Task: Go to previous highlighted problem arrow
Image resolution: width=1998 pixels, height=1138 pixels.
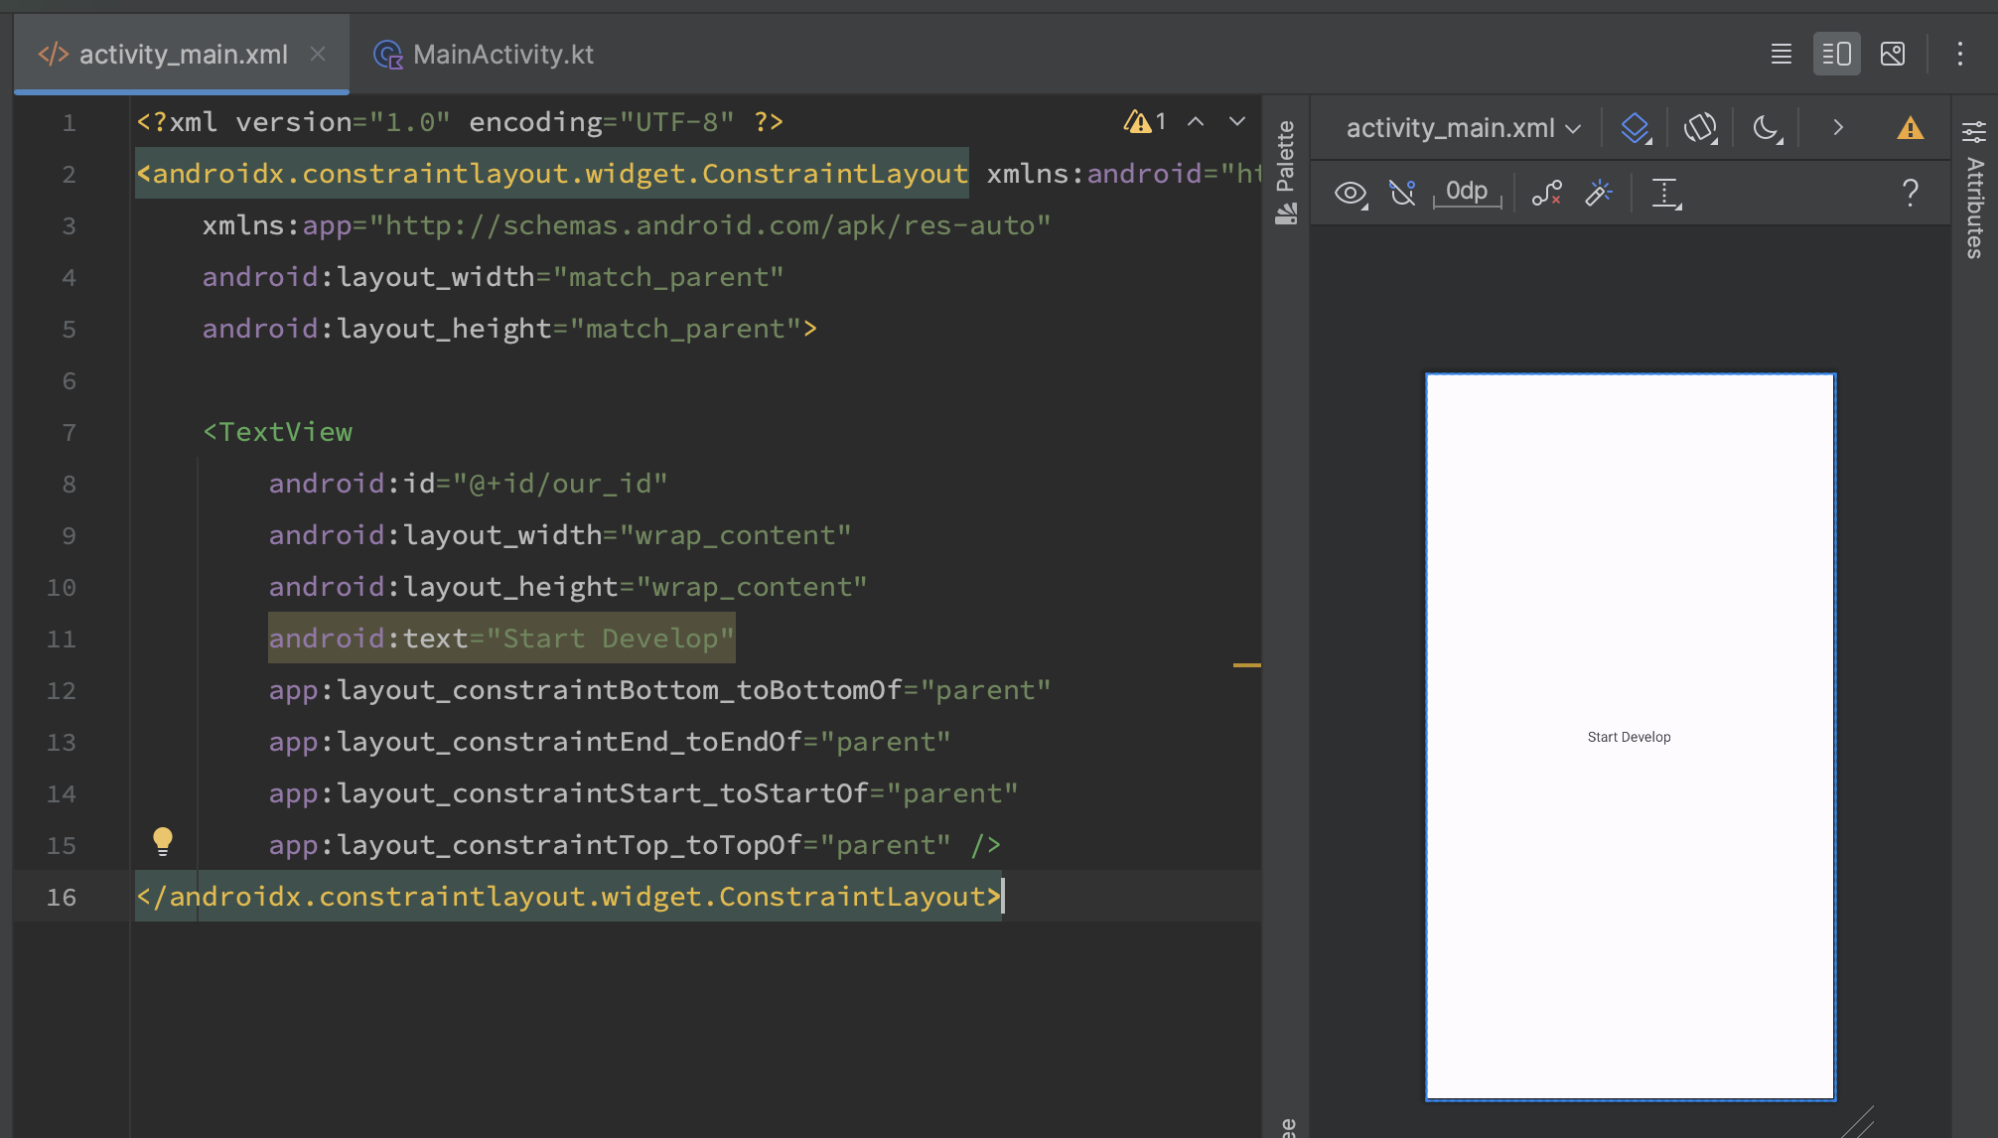Action: point(1196,121)
